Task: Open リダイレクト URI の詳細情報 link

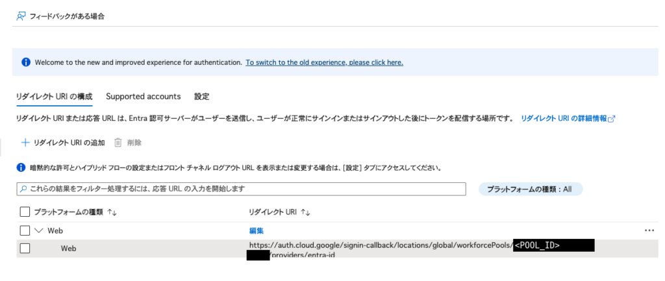Action: point(564,119)
